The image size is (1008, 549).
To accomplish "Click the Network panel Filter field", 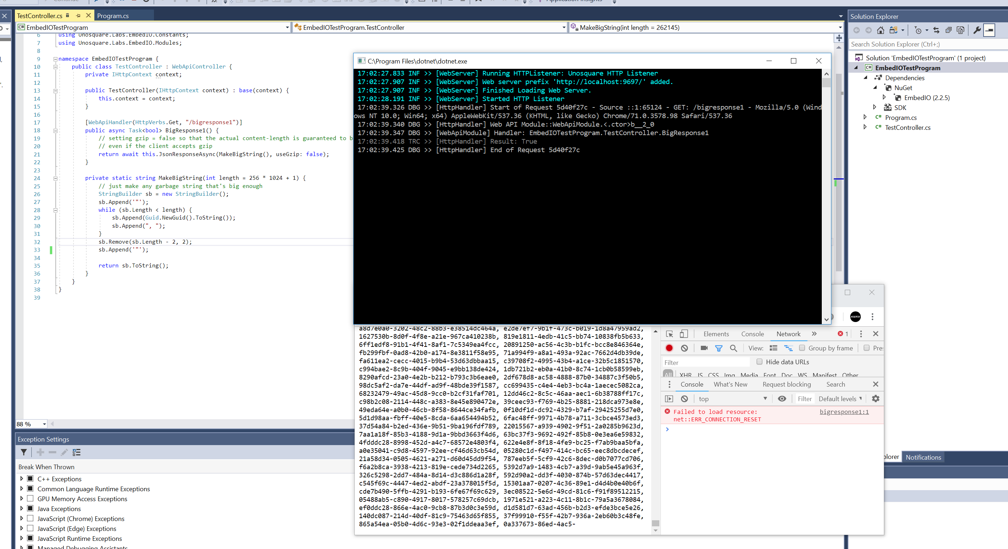I will point(706,362).
